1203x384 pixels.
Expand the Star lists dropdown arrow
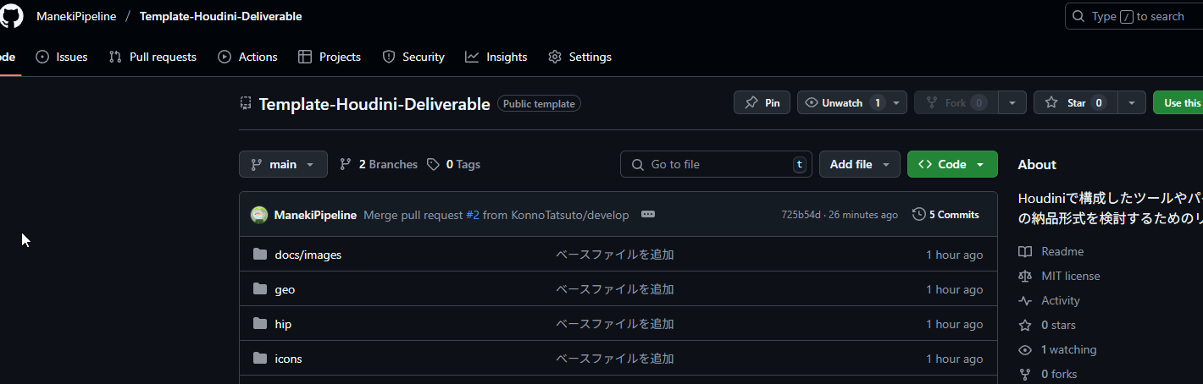1132,102
